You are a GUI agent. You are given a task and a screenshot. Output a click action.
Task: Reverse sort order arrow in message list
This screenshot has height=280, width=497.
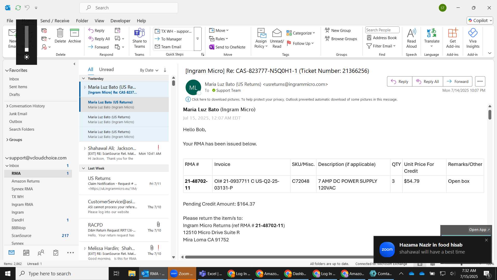pyautogui.click(x=165, y=70)
